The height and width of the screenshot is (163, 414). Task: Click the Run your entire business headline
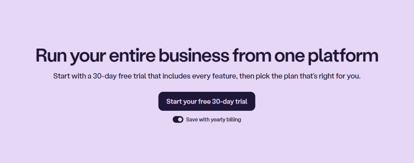pyautogui.click(x=207, y=55)
